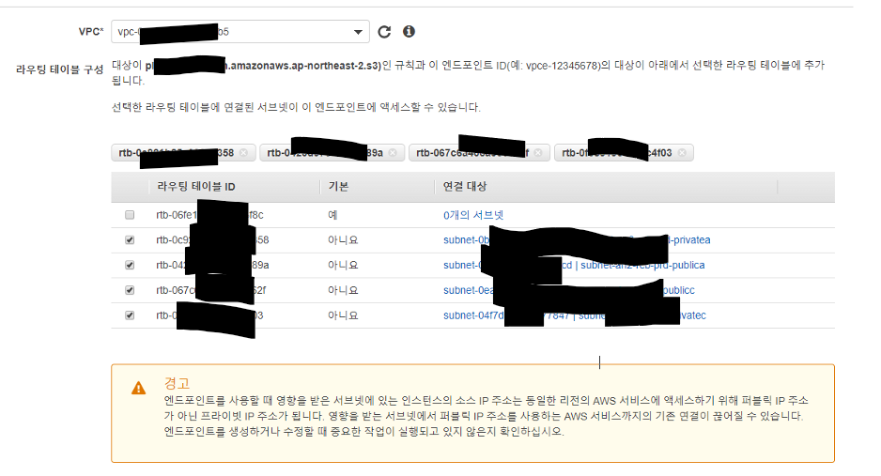Open the subnet link ending in publica
881x476 pixels.
coord(574,265)
